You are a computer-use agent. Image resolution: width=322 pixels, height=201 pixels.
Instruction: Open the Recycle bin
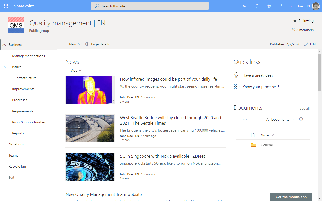(x=17, y=166)
